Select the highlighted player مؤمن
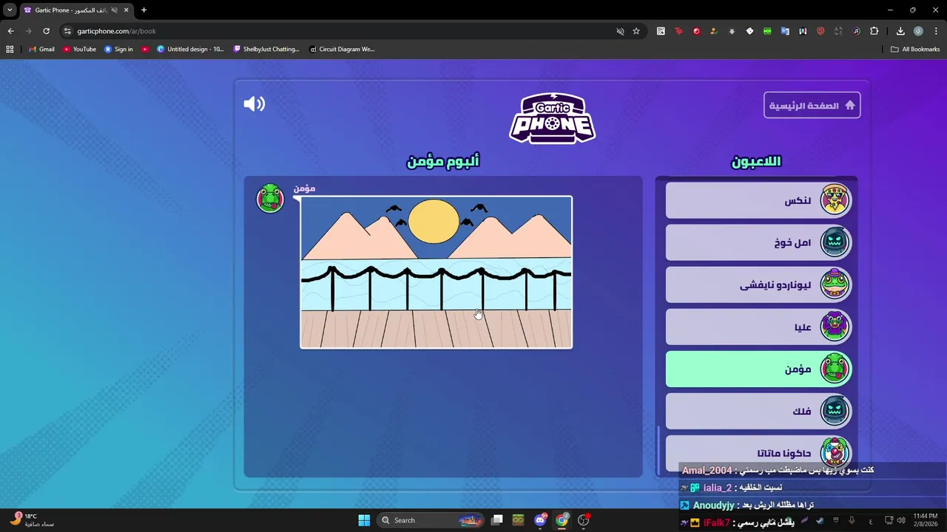This screenshot has width=947, height=532. [x=758, y=369]
